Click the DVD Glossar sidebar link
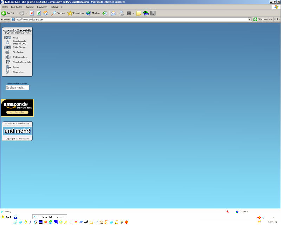 click(19, 47)
